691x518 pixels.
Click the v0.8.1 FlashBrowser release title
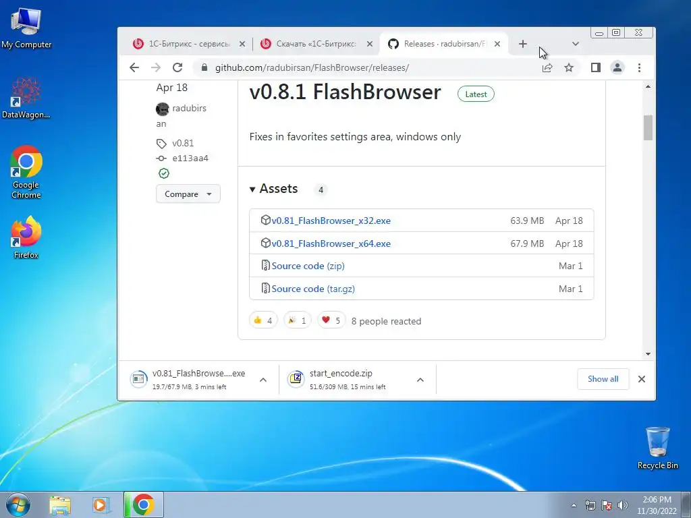(x=345, y=92)
